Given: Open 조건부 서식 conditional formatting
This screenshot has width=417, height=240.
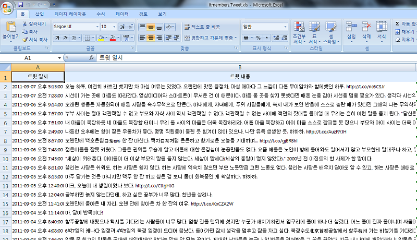Looking at the screenshot, I should click(x=299, y=33).
